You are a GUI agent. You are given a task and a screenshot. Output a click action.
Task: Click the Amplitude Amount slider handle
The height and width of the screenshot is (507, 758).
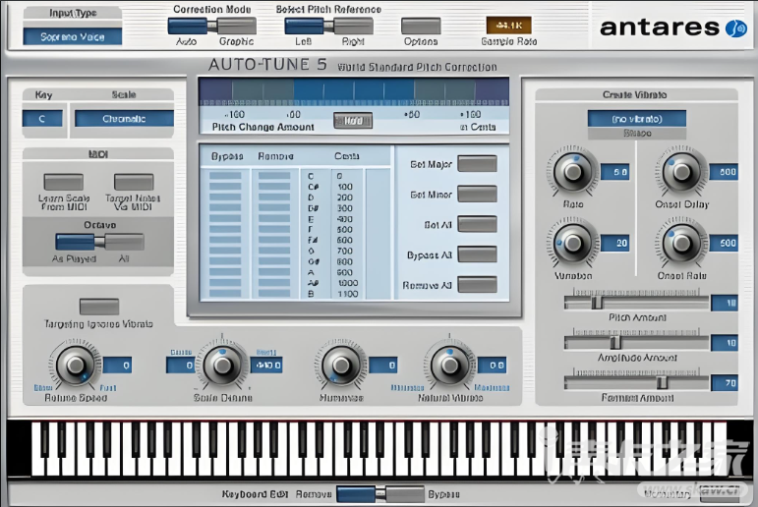click(x=615, y=343)
